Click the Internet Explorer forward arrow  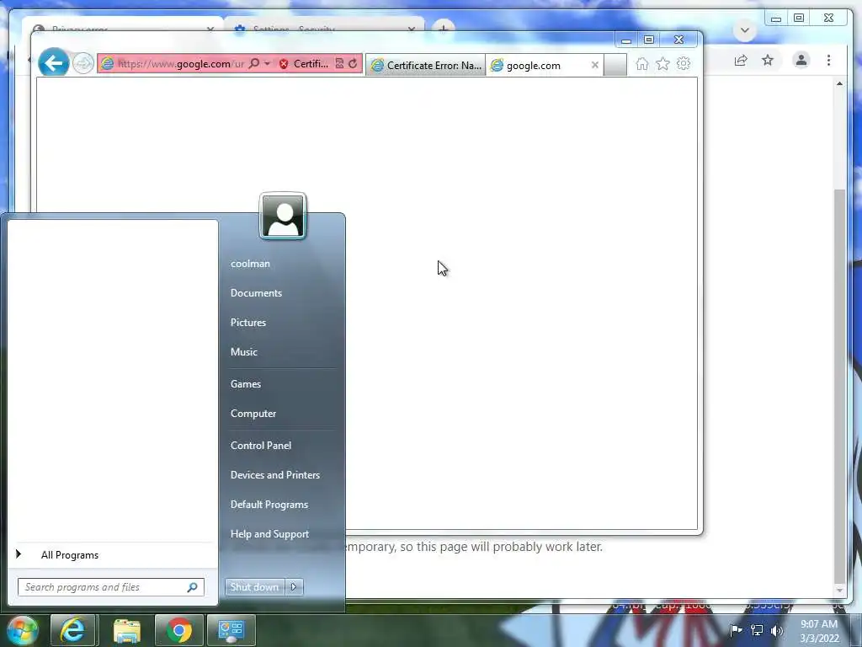coord(83,64)
